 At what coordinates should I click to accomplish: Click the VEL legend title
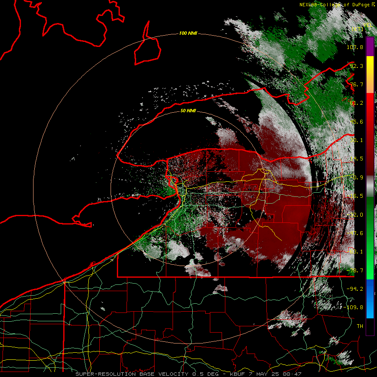pos(368,25)
